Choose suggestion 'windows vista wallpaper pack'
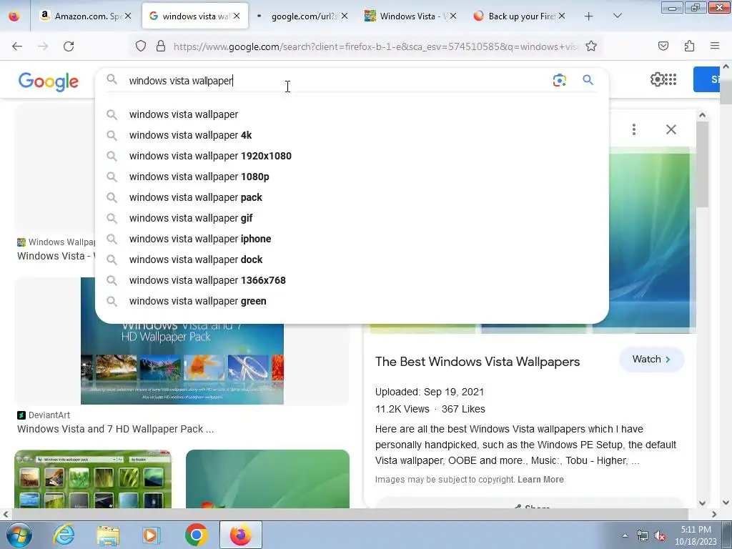 tap(352, 197)
